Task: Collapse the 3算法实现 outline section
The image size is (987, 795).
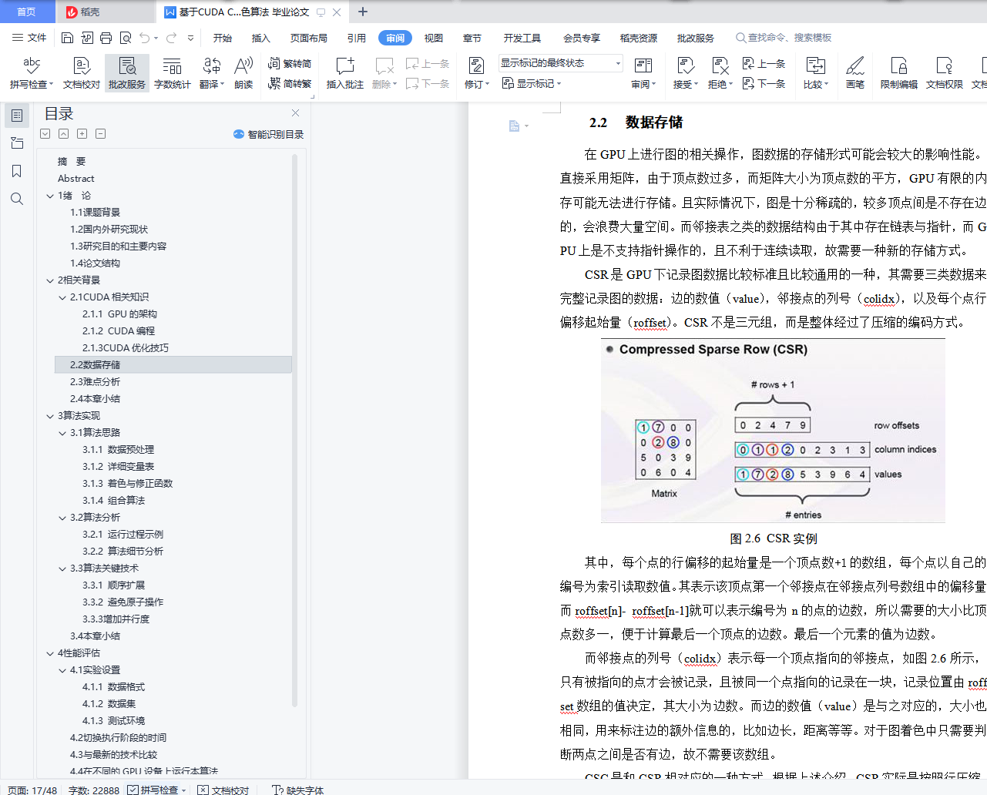Action: point(50,416)
